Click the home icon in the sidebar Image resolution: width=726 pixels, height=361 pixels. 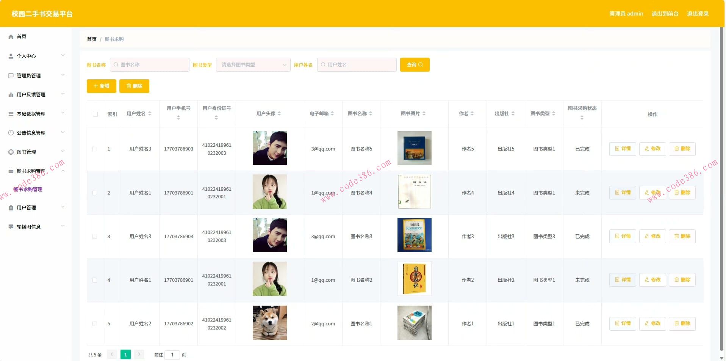11,37
